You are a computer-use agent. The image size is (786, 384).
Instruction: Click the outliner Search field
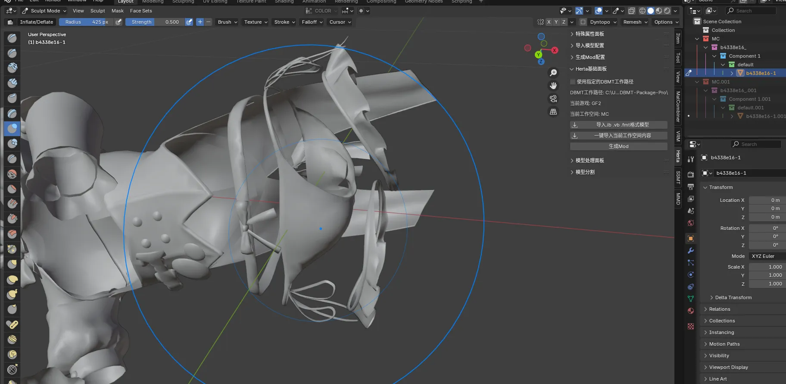click(751, 11)
